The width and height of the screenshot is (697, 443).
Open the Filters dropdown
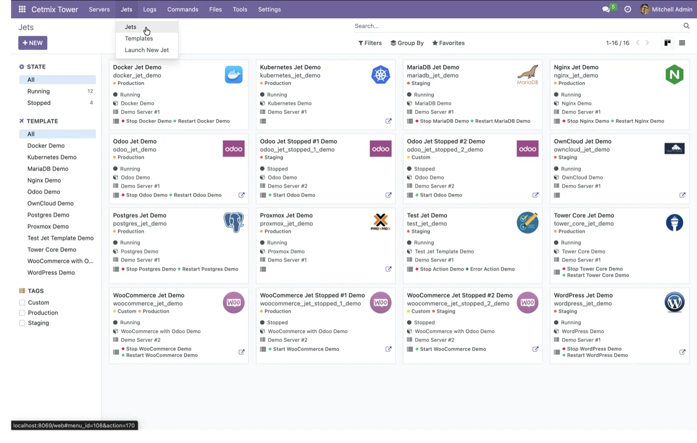[x=370, y=42]
